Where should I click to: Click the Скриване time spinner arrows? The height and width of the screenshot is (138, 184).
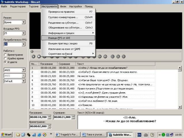coord(73,117)
